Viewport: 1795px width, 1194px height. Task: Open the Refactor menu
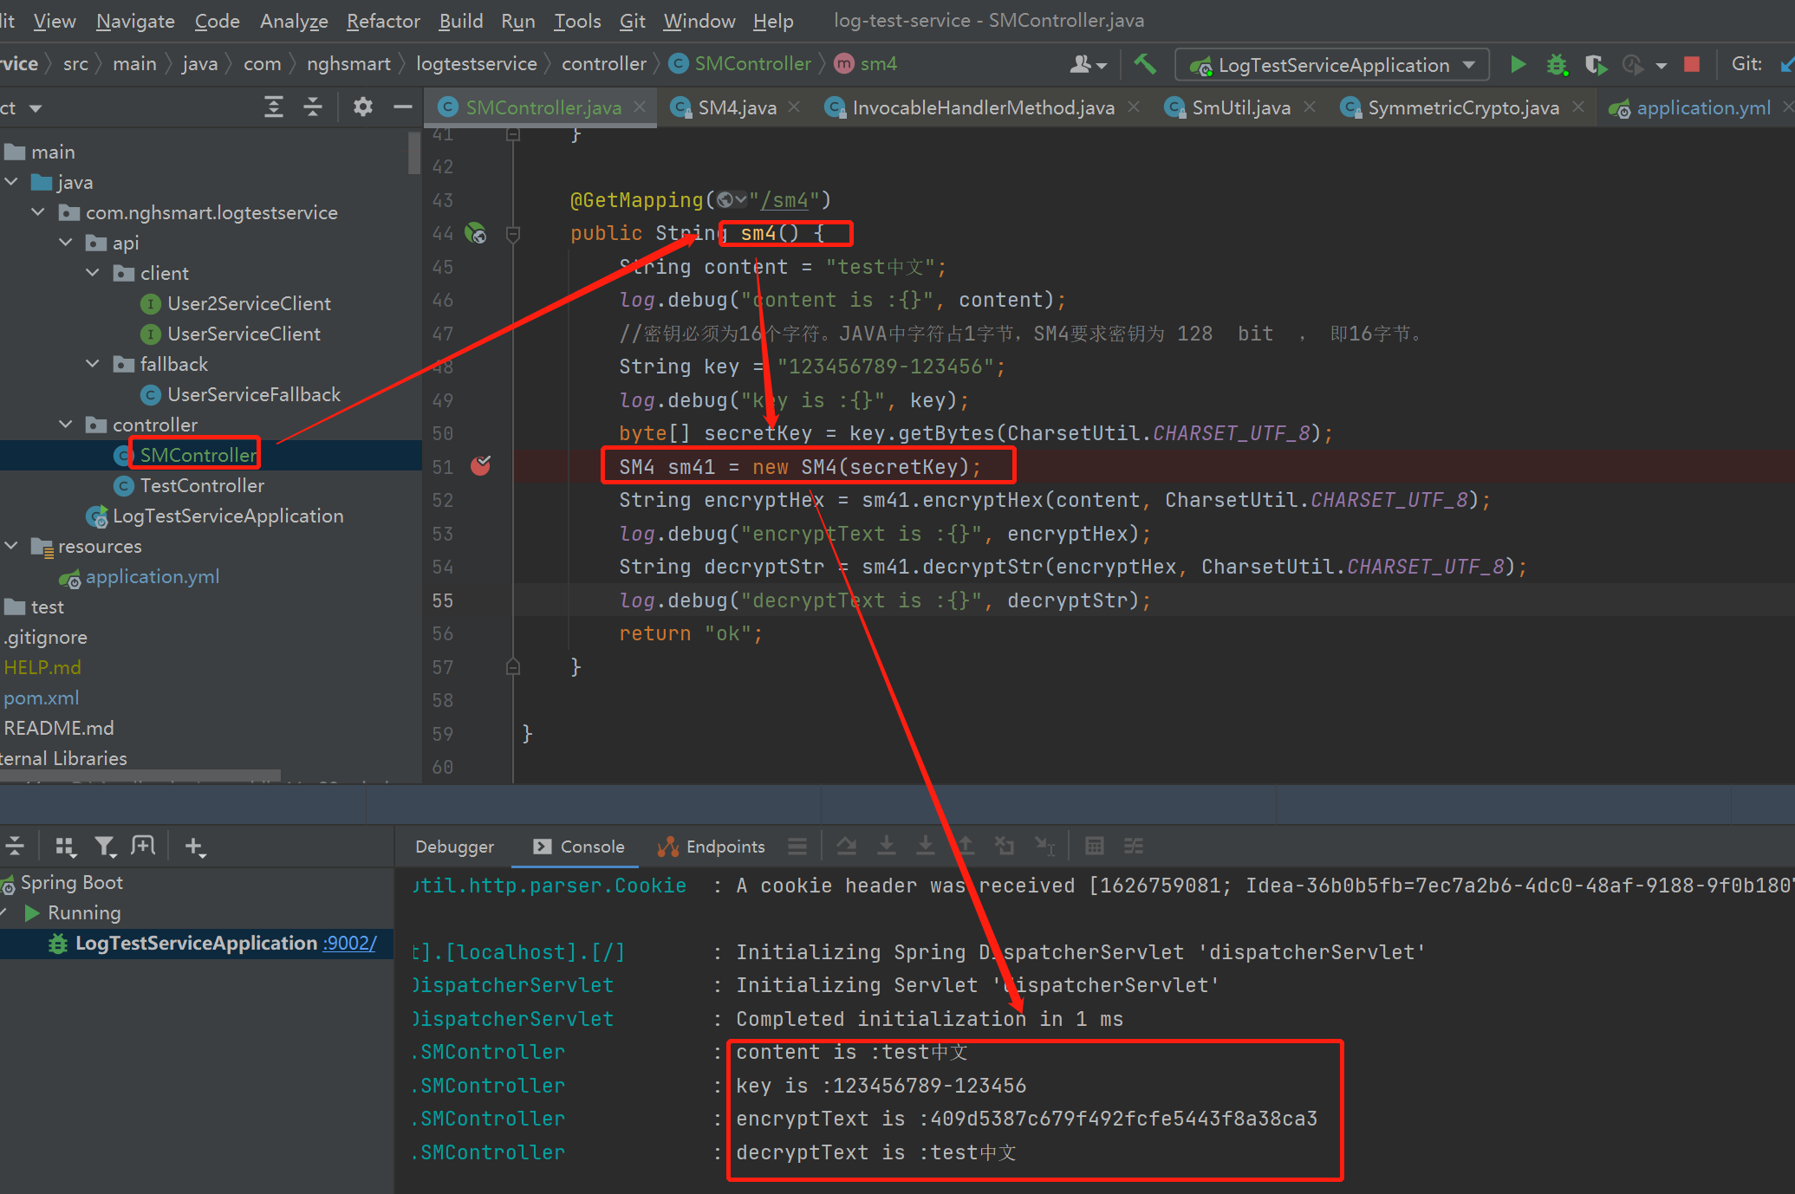[383, 21]
